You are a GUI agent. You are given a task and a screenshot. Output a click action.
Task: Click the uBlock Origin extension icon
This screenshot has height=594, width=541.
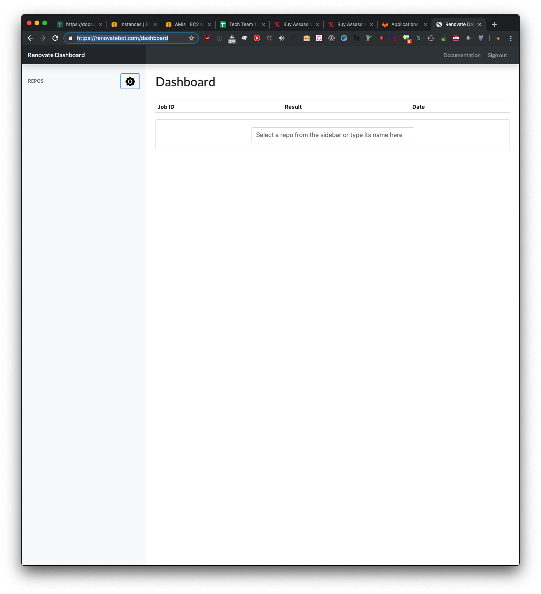tap(207, 38)
